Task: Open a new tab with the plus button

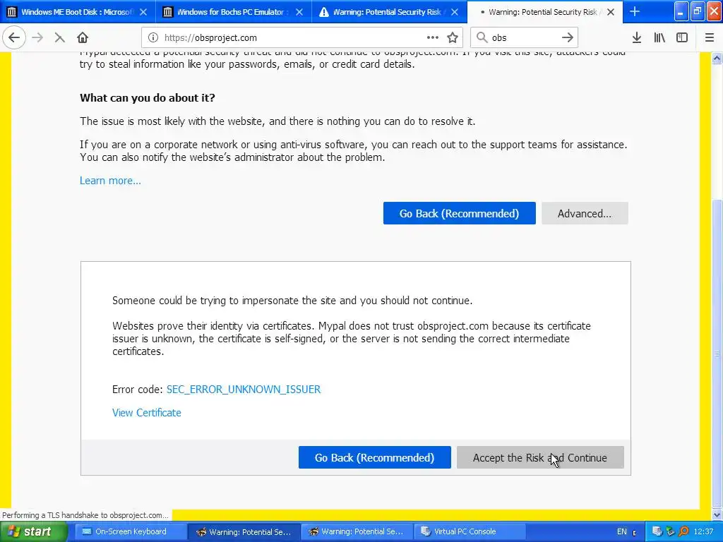Action: (635, 12)
